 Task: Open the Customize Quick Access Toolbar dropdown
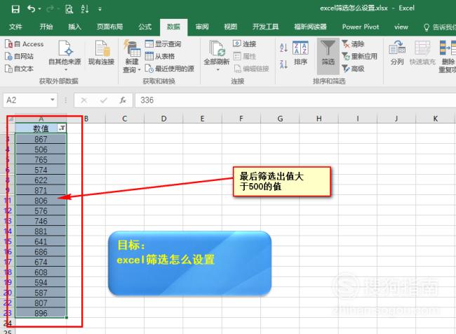(100, 9)
